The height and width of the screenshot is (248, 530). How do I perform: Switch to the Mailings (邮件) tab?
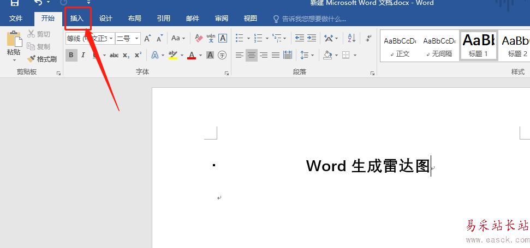pyautogui.click(x=193, y=19)
